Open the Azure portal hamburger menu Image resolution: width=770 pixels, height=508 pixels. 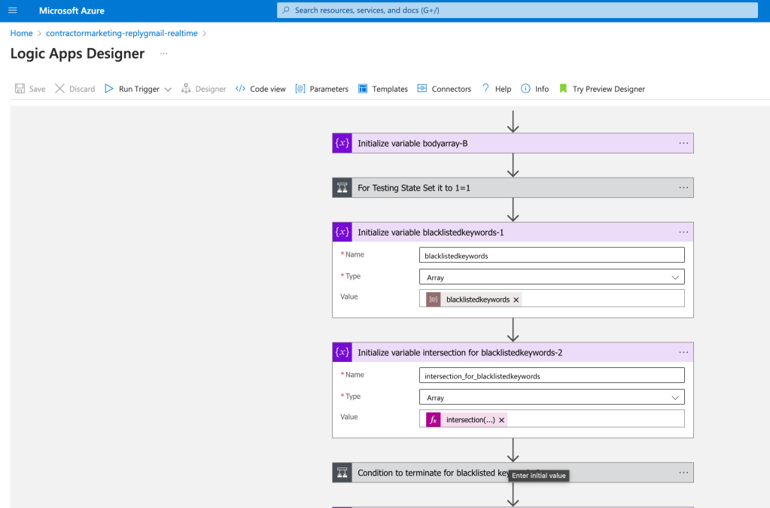click(x=13, y=11)
